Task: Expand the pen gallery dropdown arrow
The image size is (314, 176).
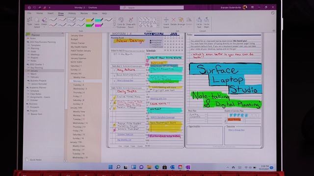Action: 114,26
